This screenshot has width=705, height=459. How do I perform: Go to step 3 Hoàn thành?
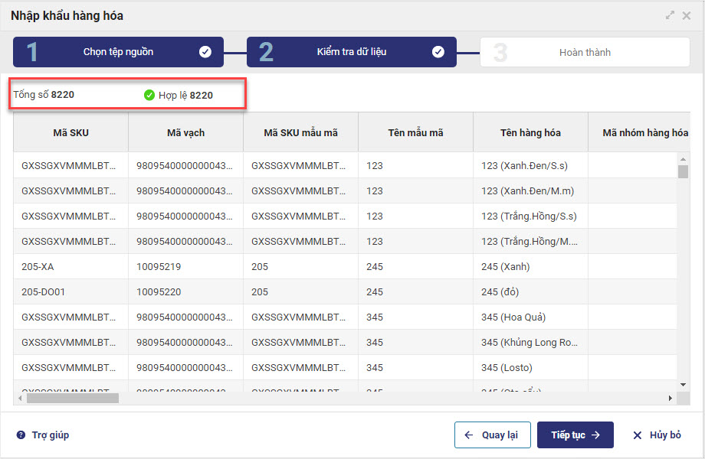585,53
